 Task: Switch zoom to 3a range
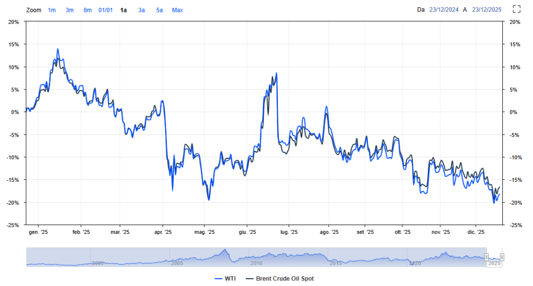(142, 10)
